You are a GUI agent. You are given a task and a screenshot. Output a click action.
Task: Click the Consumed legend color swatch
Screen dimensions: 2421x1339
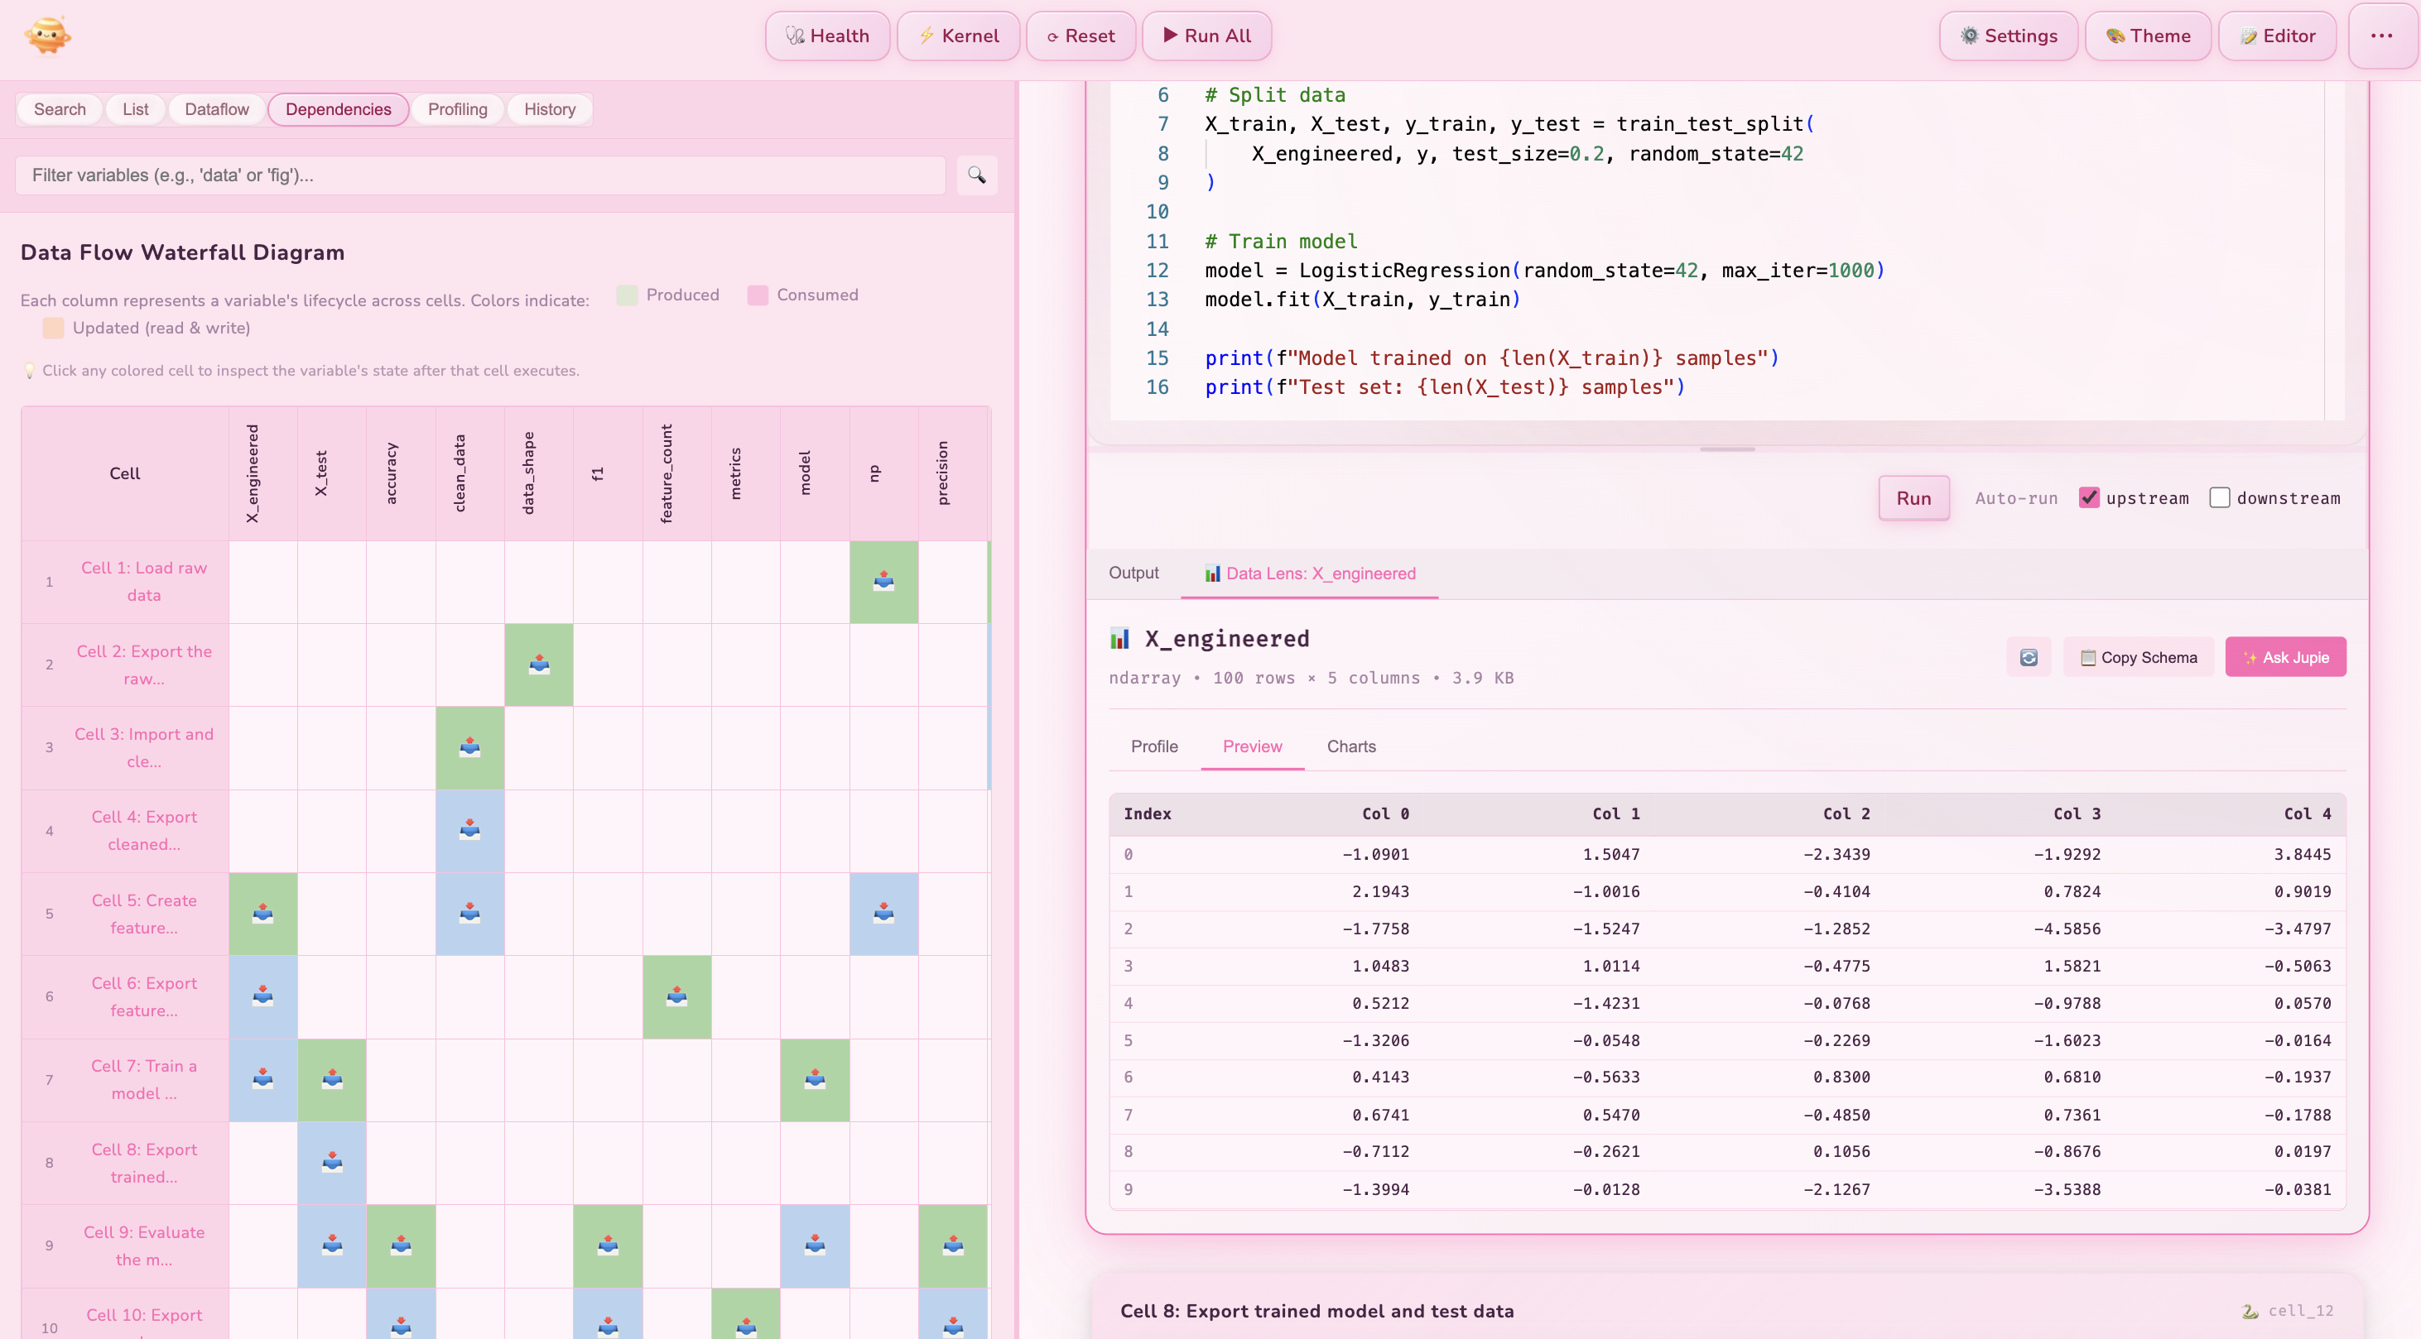pos(758,295)
